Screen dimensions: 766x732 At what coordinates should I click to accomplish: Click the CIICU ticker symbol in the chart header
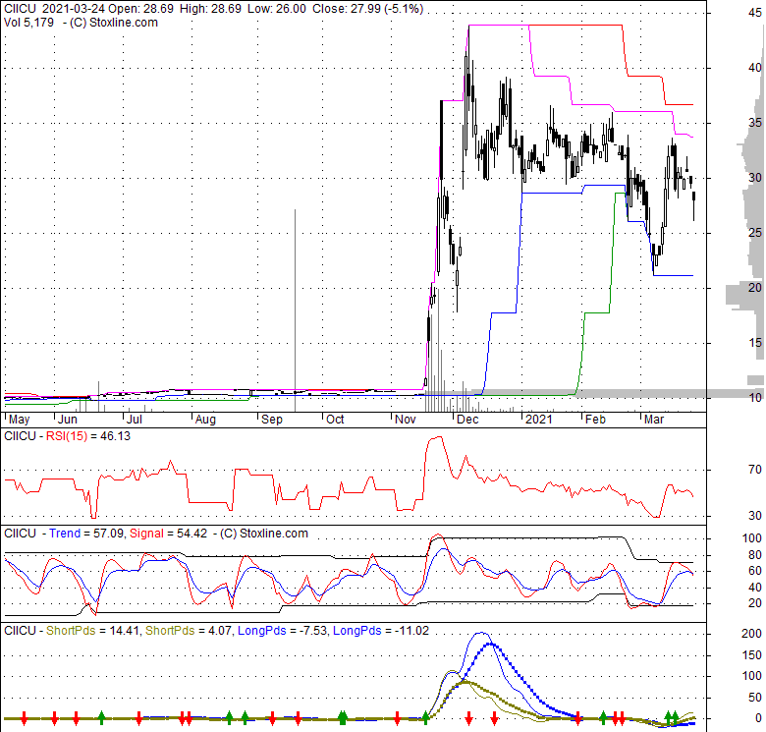pos(20,9)
